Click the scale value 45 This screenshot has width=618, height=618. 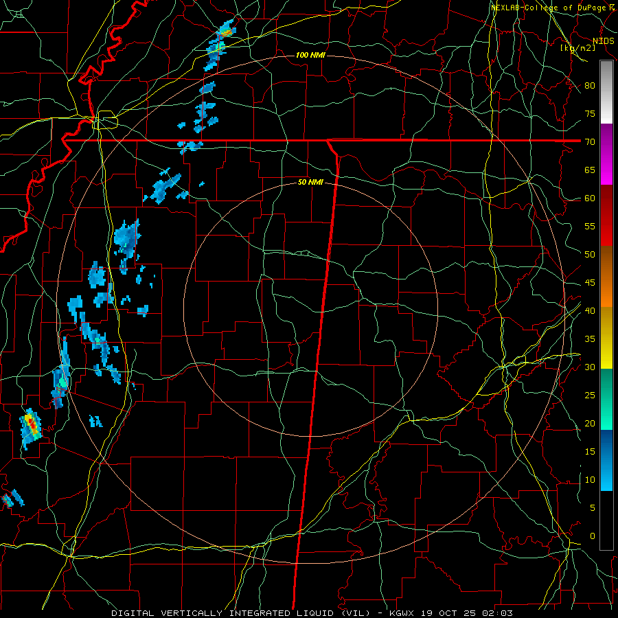590,283
